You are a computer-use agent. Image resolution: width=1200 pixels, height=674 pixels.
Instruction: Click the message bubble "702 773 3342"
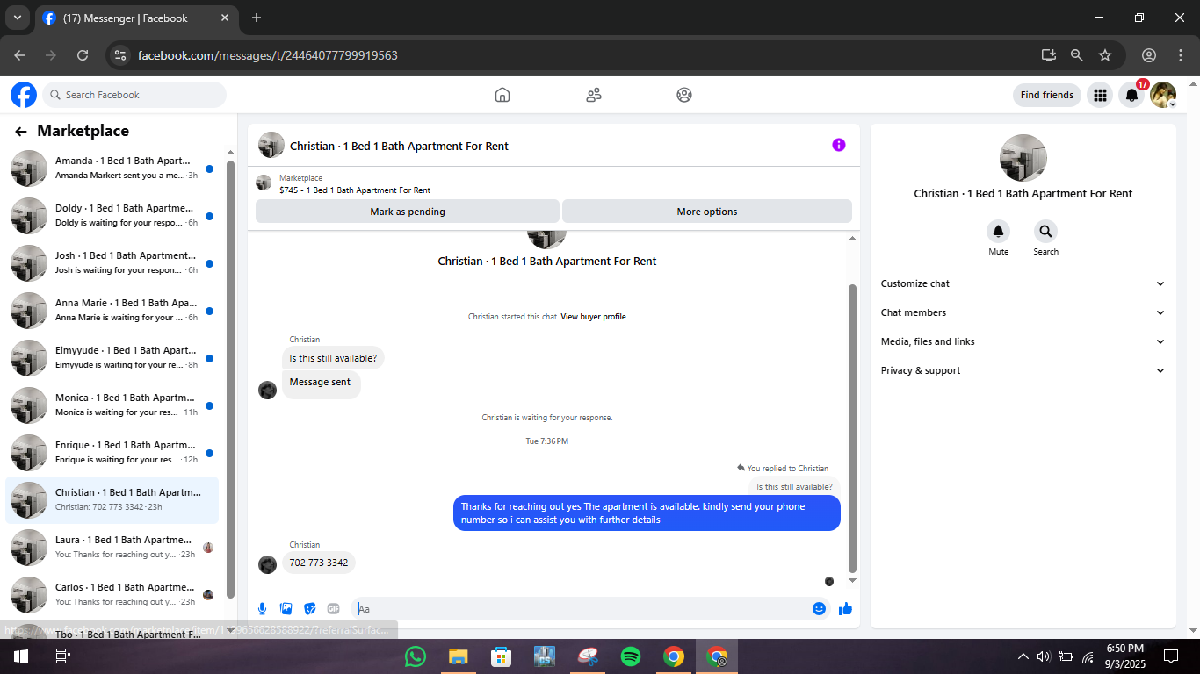point(319,563)
